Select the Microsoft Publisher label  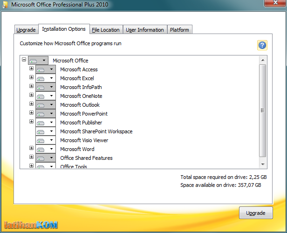pyautogui.click(x=81, y=123)
